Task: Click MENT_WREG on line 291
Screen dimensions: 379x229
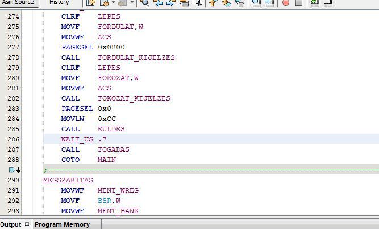Action: (x=118, y=190)
